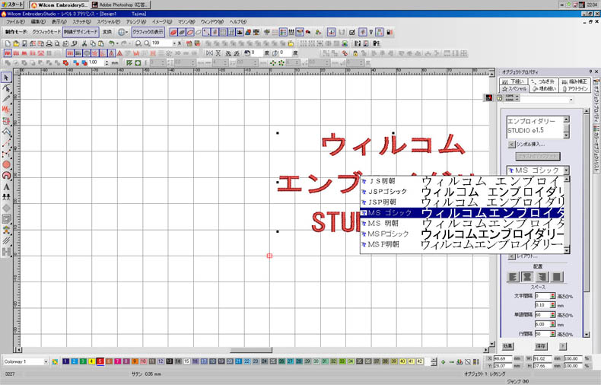This screenshot has width=601, height=385.
Task: Select center text alignment icon
Action: [527, 276]
